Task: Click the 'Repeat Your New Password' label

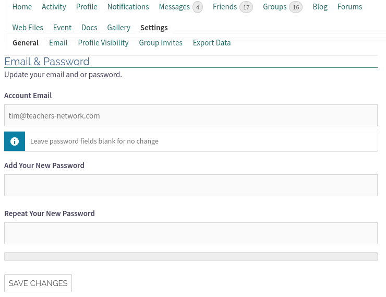Action: pos(49,213)
